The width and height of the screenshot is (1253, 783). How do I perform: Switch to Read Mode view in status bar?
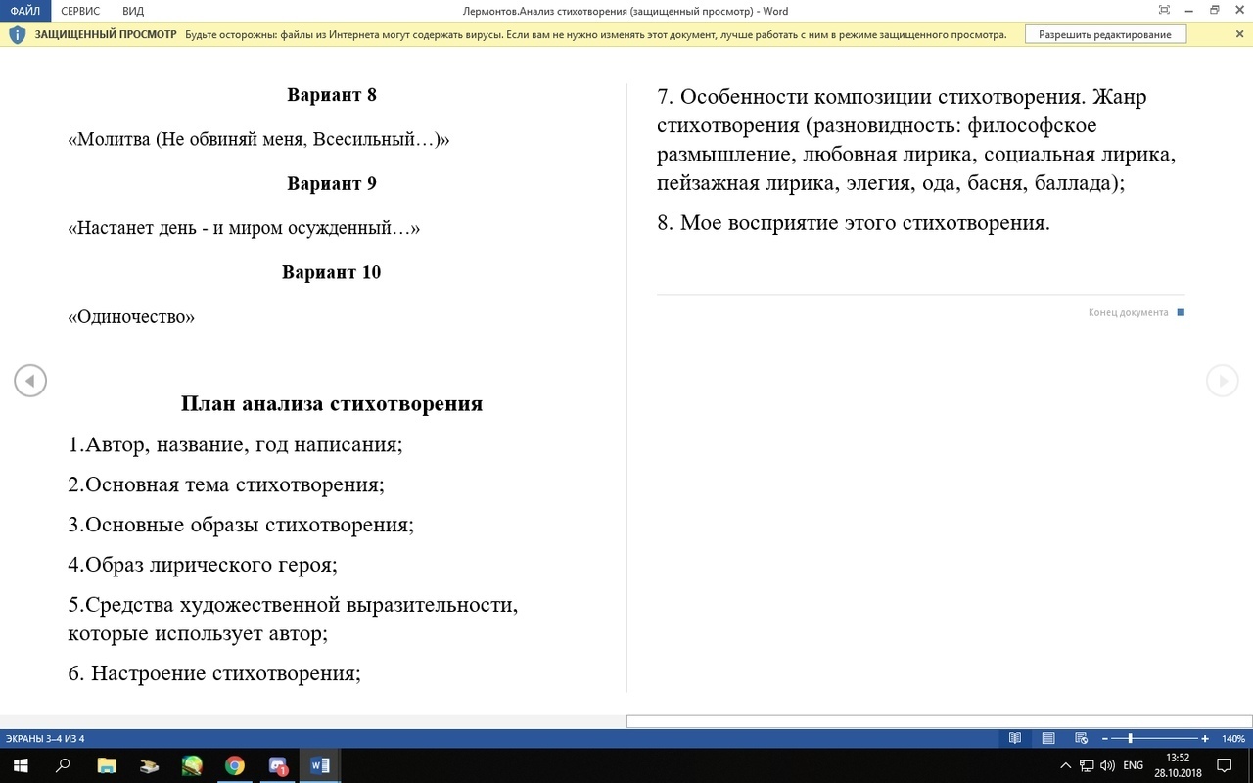coord(1015,738)
